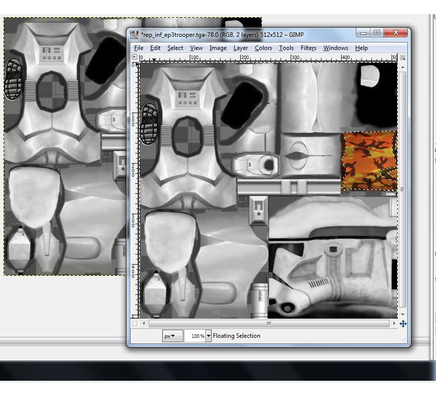This screenshot has width=436, height=404.
Task: Open the Tools menu
Action: tap(287, 48)
